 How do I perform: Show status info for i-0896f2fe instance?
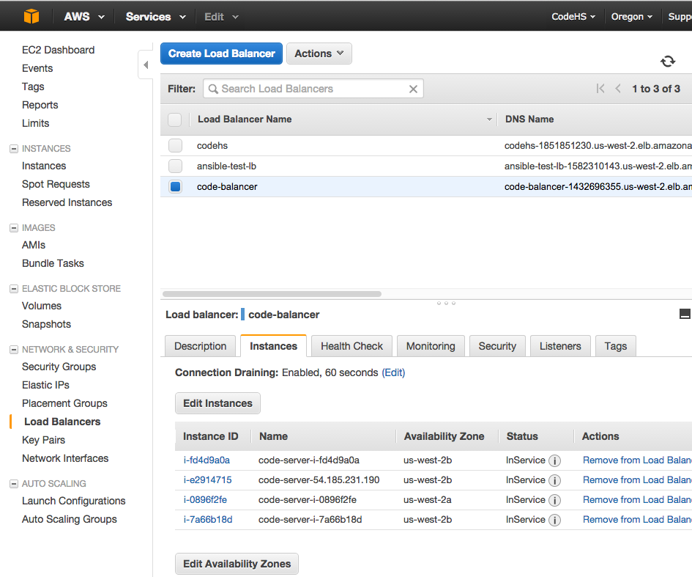tap(554, 500)
